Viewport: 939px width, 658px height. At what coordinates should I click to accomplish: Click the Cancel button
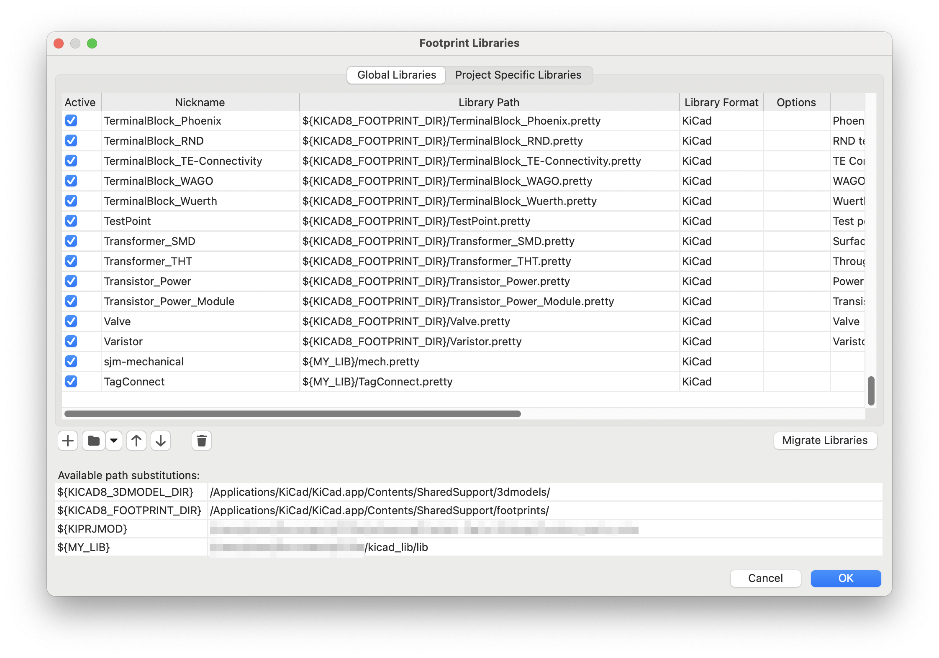coord(765,578)
